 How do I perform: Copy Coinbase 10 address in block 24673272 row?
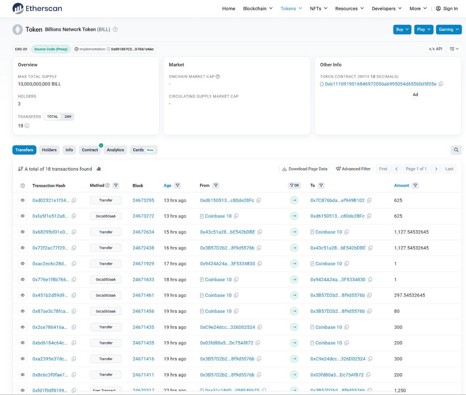(x=236, y=216)
